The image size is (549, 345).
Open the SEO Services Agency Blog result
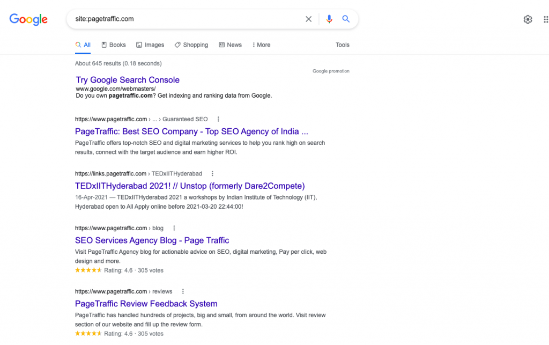pyautogui.click(x=152, y=240)
